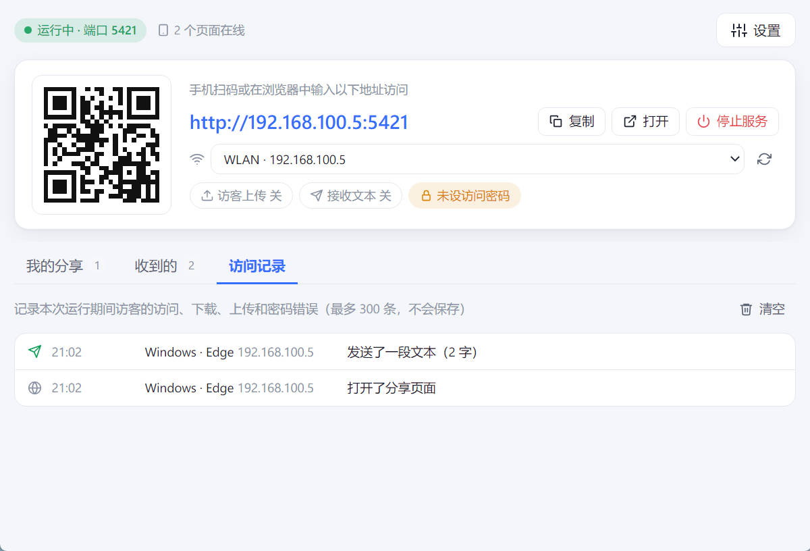
Task: Click the 运行中 · 端口 5421 status badge
Action: pyautogui.click(x=80, y=30)
